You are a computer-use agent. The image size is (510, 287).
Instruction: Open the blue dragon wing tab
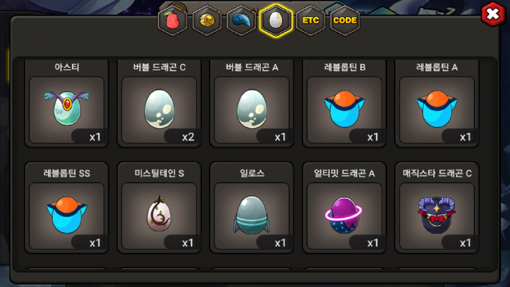point(241,20)
